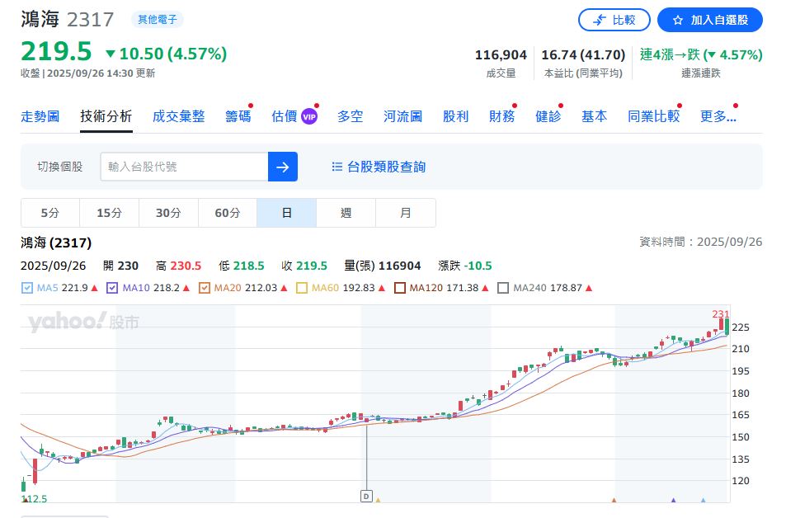Click the 連4漲→跌 streak text

701,54
